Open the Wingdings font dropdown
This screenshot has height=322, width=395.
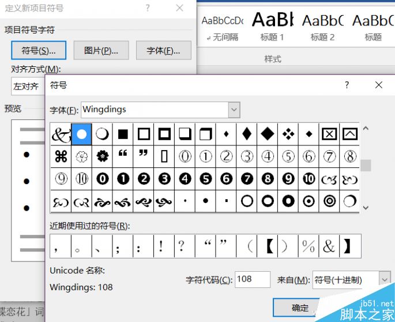coord(234,110)
